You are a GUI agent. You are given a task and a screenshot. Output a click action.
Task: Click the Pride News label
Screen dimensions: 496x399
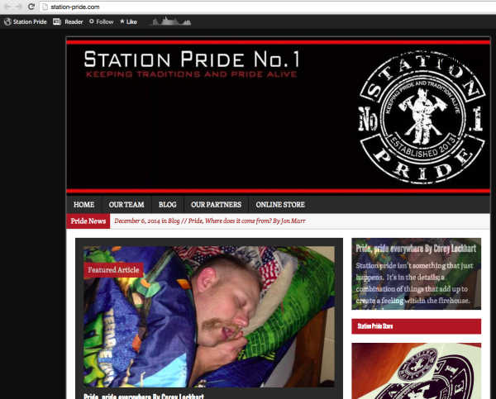(x=88, y=221)
